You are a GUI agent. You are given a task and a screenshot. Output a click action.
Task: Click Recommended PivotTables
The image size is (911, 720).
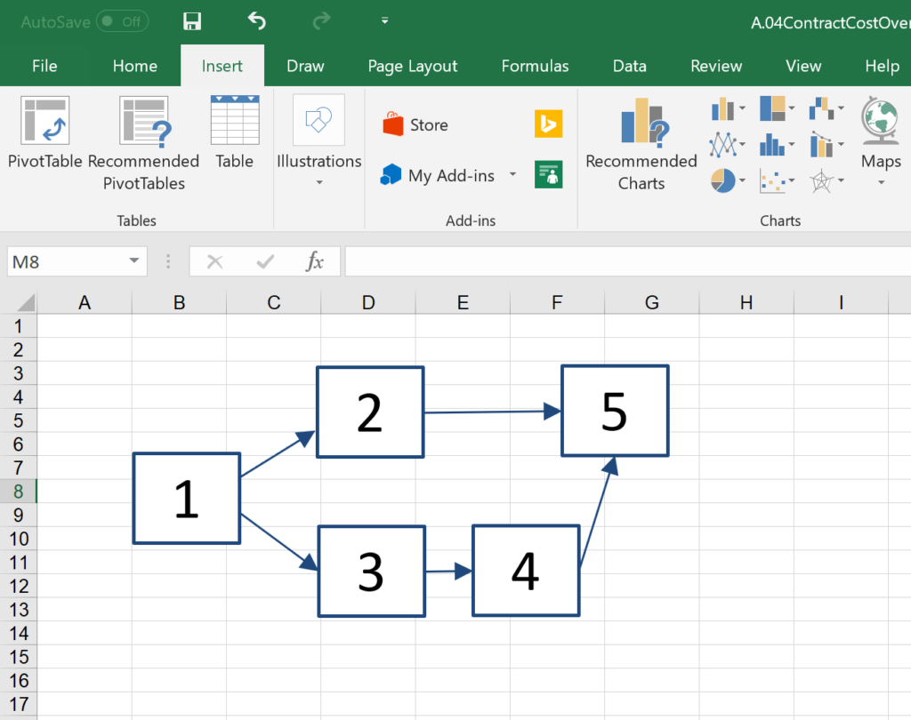click(143, 142)
